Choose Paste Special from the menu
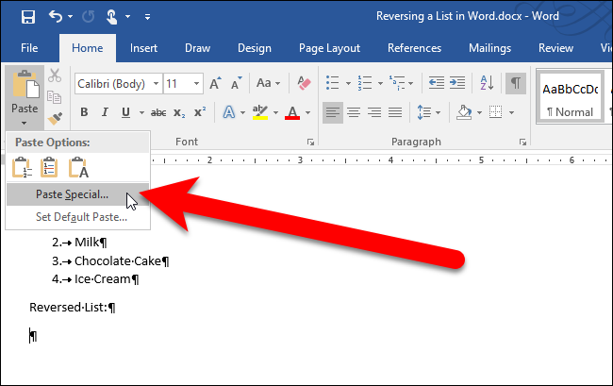This screenshot has width=613, height=386. click(72, 195)
